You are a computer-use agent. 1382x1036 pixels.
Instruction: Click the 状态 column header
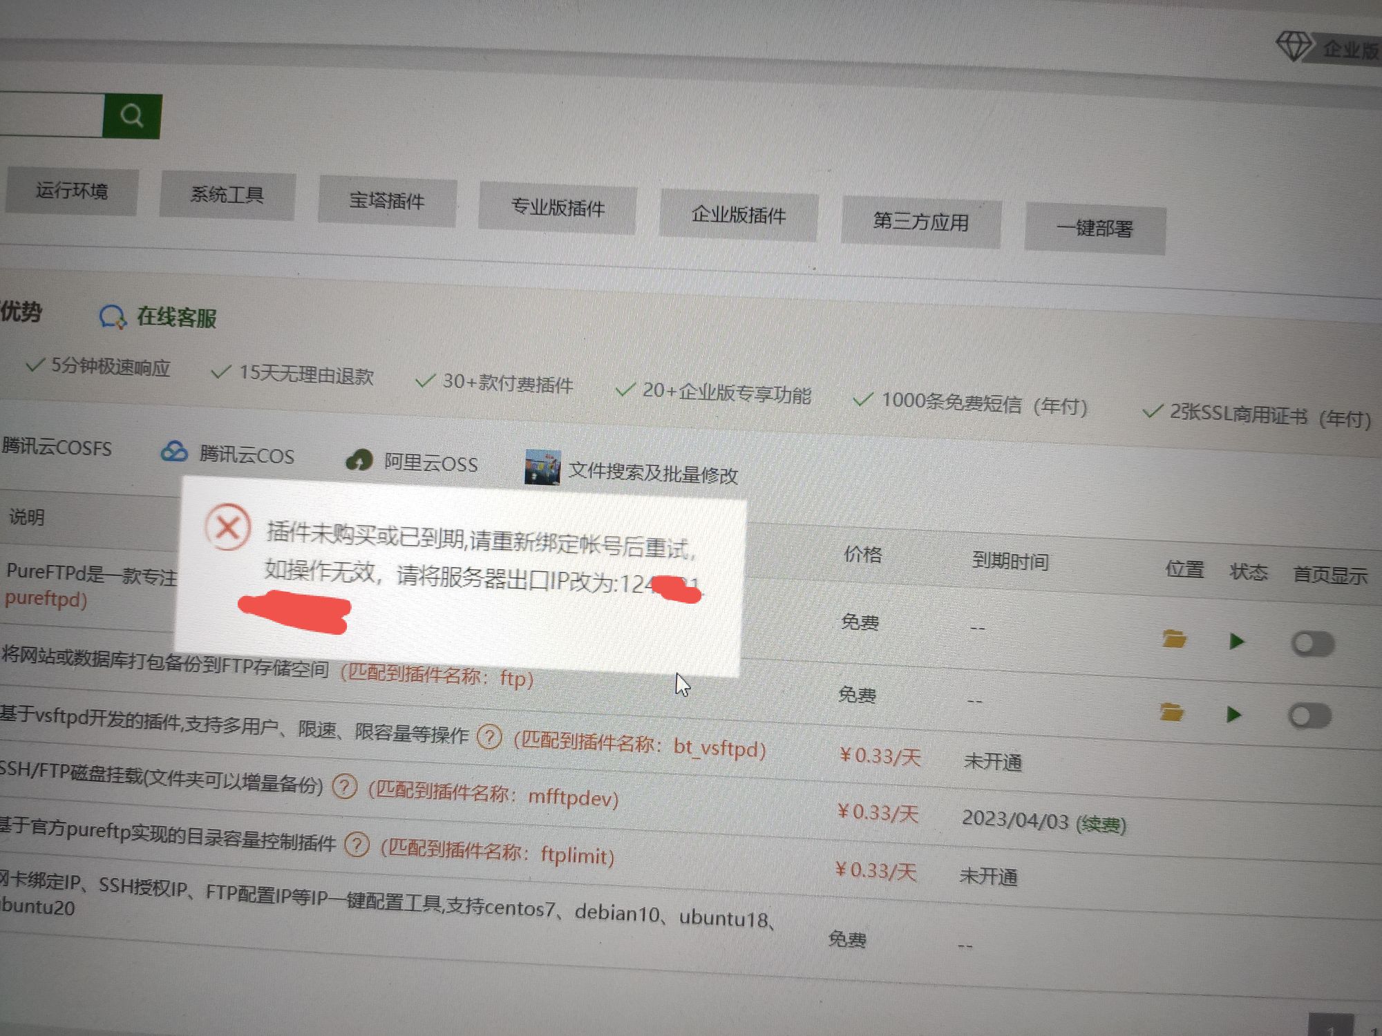[x=1249, y=572]
